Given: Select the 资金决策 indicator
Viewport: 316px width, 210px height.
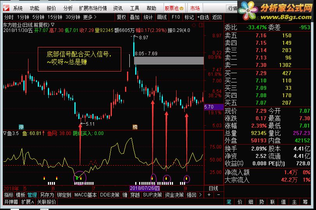Looking at the screenshot, I should (174, 195).
